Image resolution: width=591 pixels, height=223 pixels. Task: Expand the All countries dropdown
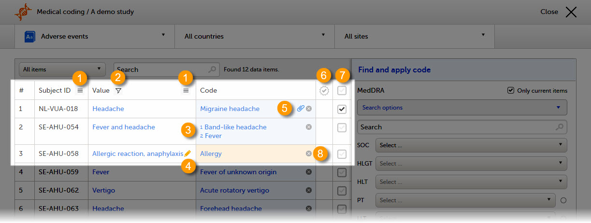254,36
